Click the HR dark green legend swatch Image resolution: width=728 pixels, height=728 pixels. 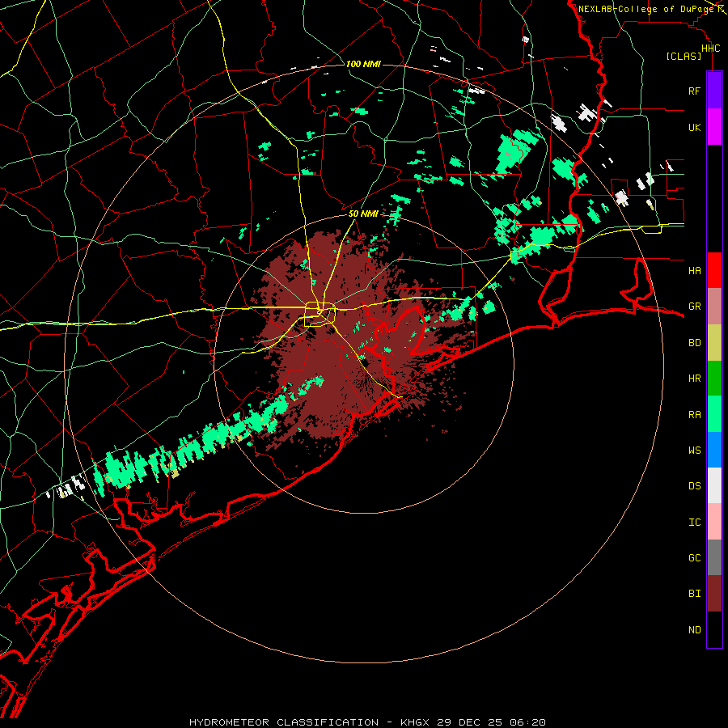point(714,379)
